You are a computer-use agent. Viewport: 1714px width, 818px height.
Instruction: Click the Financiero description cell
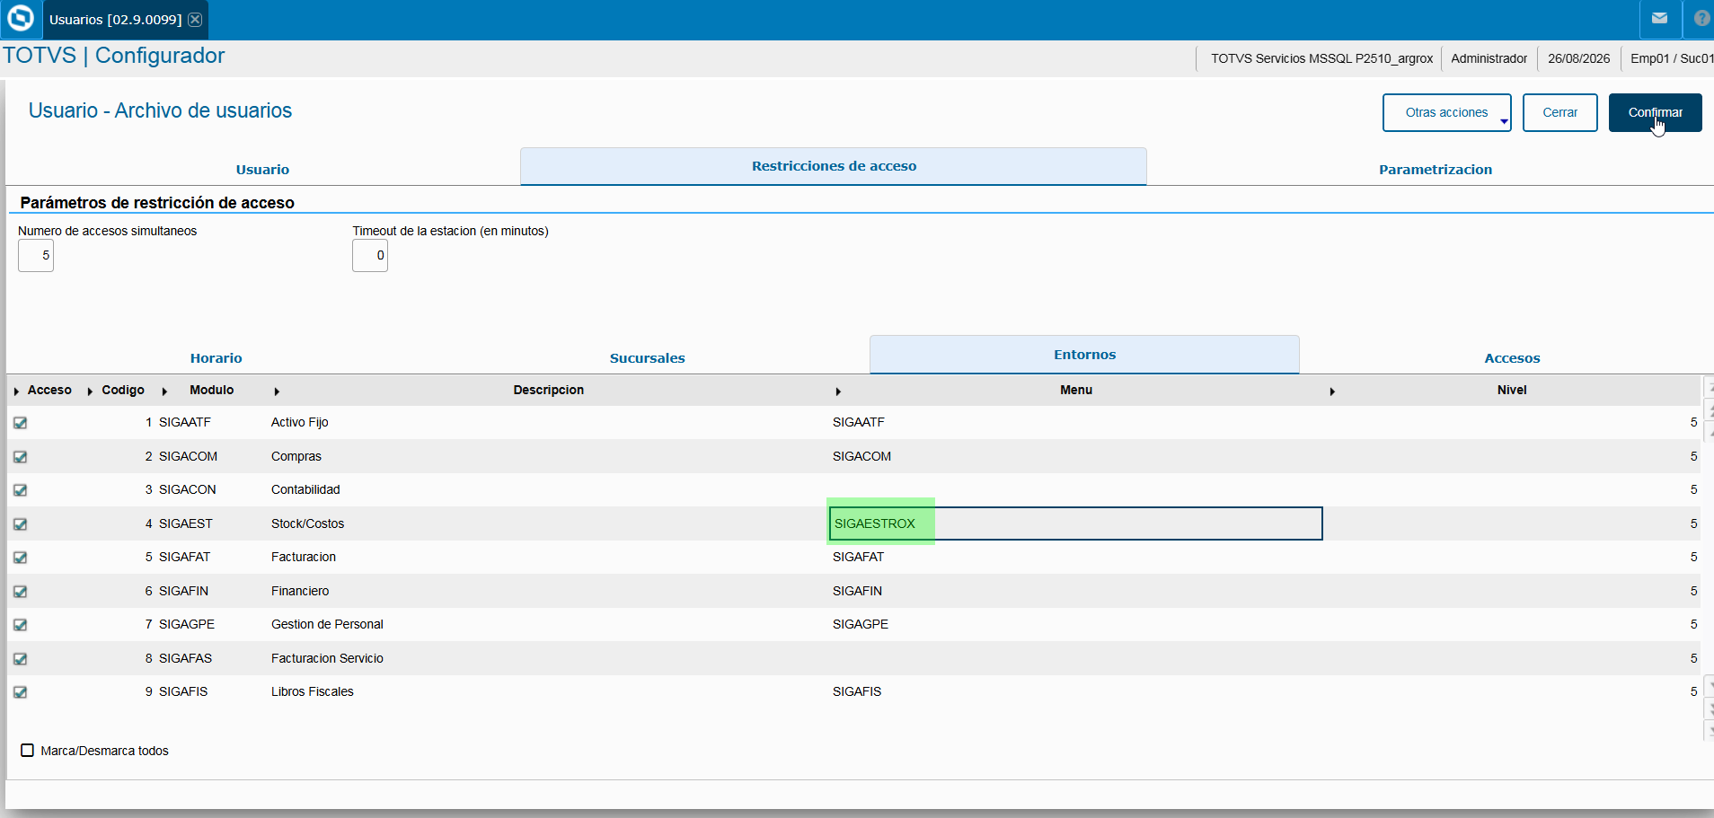(300, 591)
